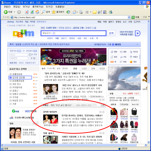Screen dimensions: 151x151
Task: Click the 이동 Go button
Action: coord(136,17)
